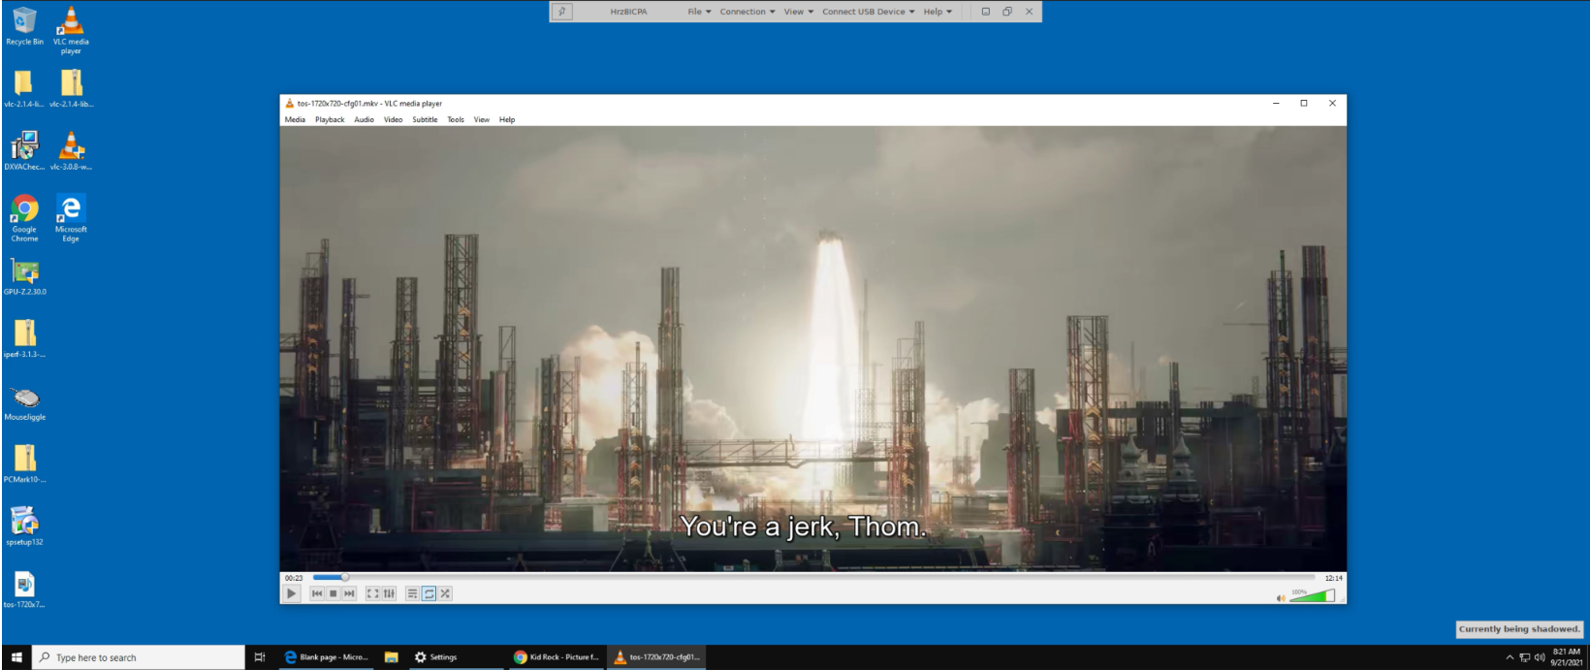Viewport: 1590px width, 670px height.
Task: Toggle the VLC playlist view
Action: (x=412, y=593)
